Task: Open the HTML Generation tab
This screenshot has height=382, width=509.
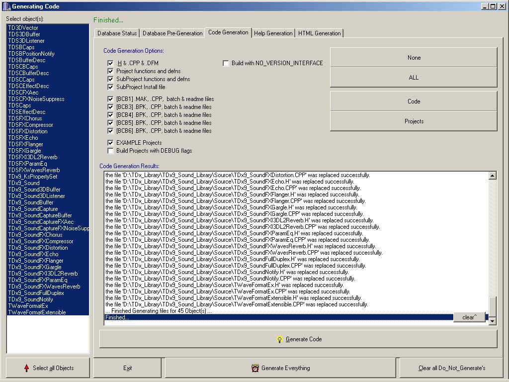Action: tap(319, 33)
